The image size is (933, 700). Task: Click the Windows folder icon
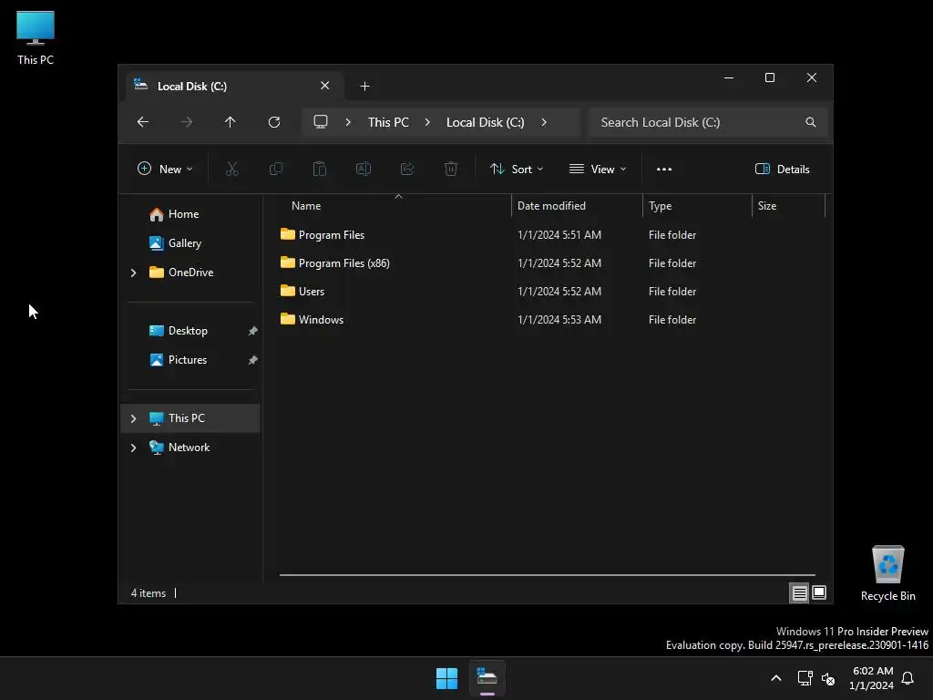[287, 319]
